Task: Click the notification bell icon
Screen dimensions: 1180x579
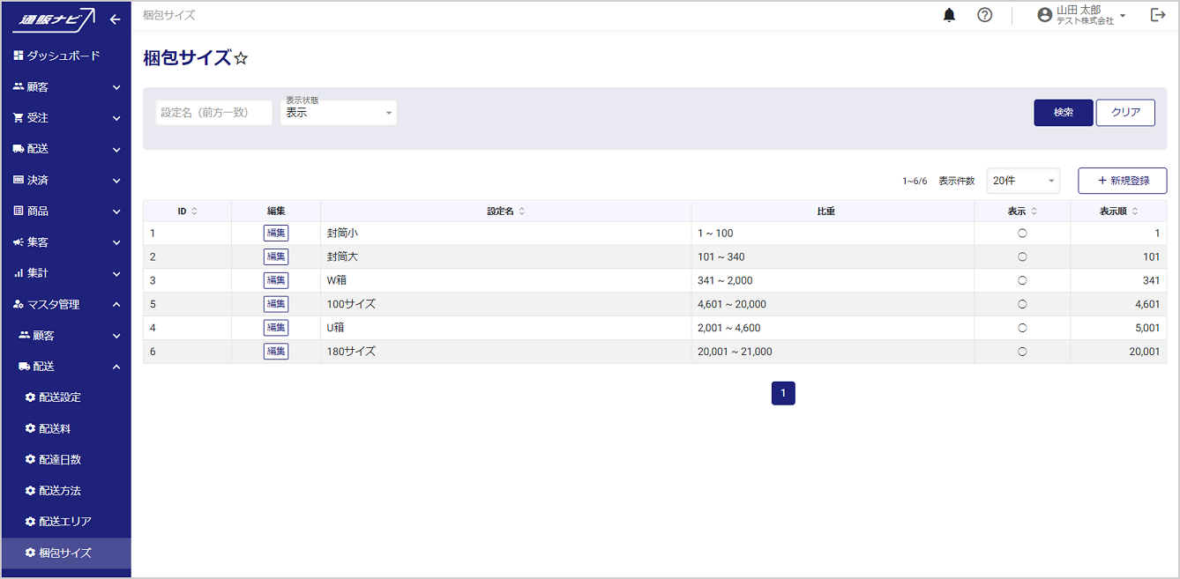Action: click(950, 15)
